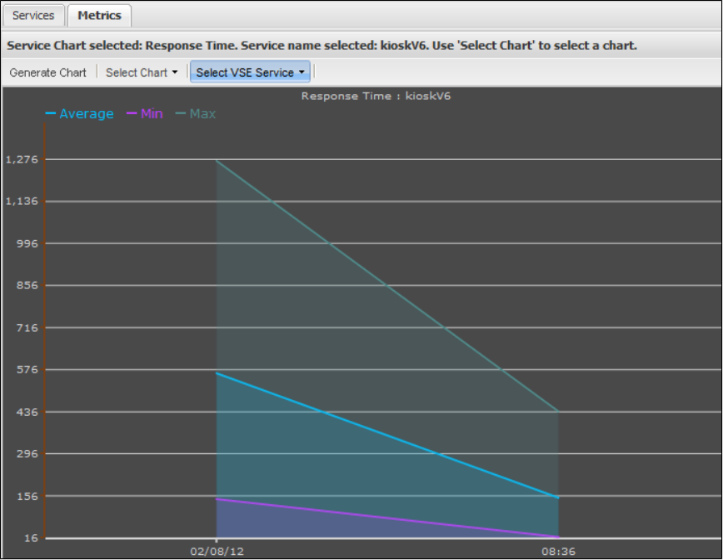
Task: Click the 576 y-axis label
Action: coord(27,370)
